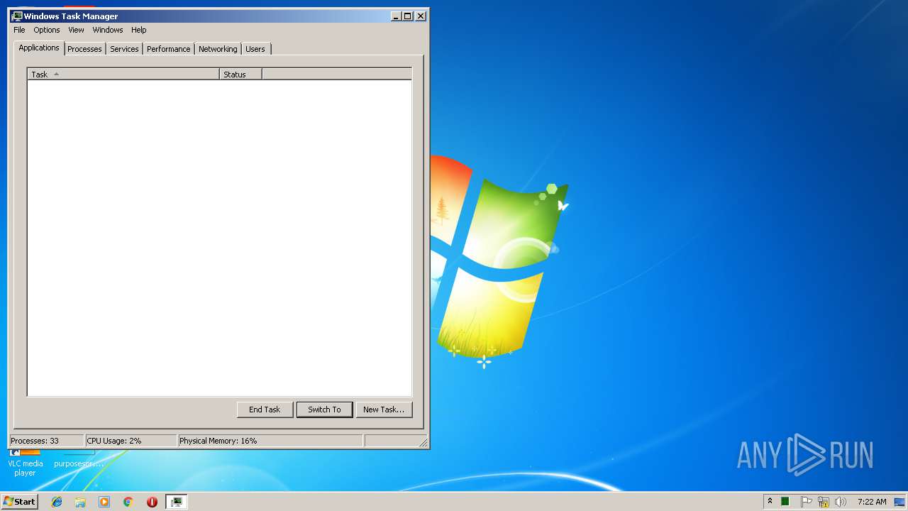
Task: Switch to the Applications tab
Action: pyautogui.click(x=39, y=48)
